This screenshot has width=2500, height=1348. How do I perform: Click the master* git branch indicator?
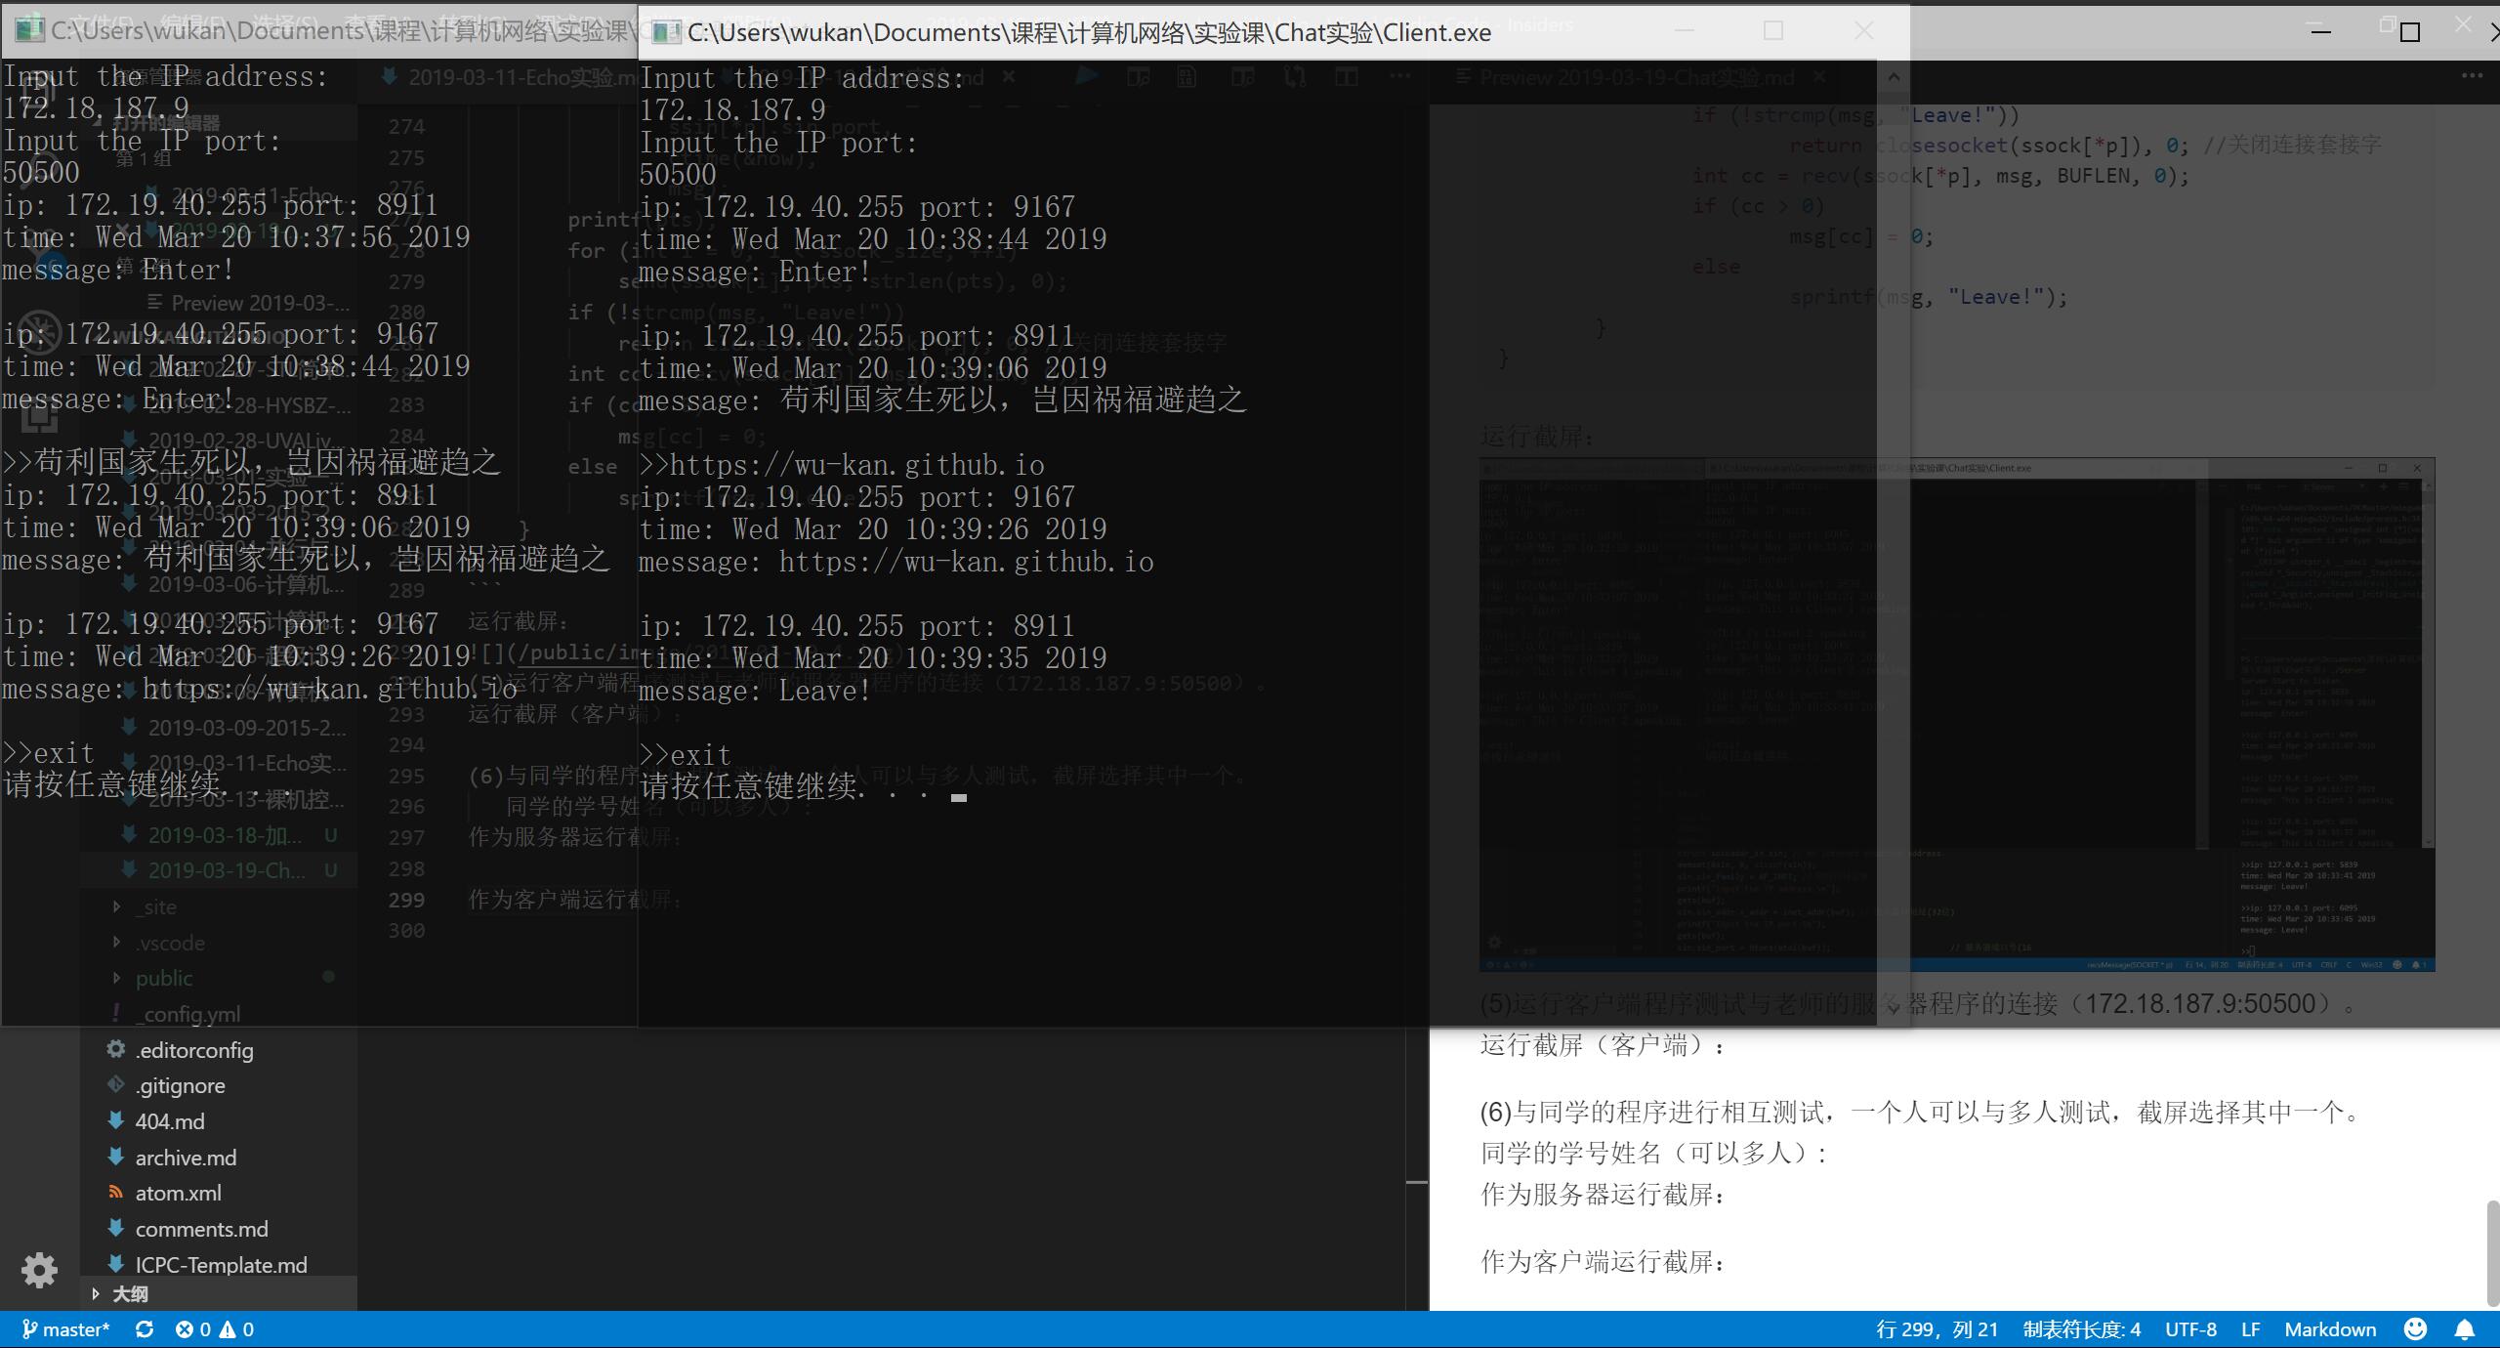tap(65, 1329)
